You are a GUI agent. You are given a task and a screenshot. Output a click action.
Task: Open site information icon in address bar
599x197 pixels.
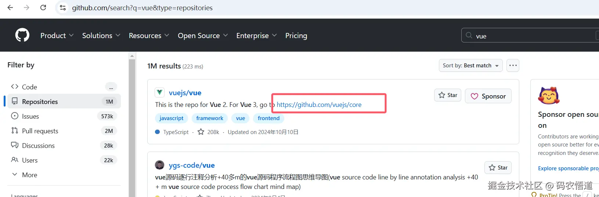pos(63,8)
